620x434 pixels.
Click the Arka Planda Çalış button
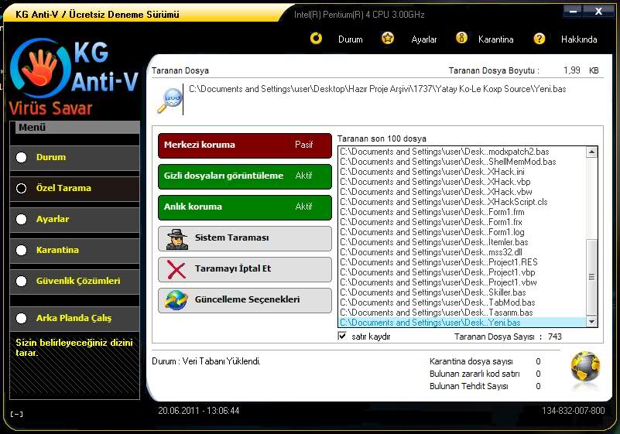(74, 318)
